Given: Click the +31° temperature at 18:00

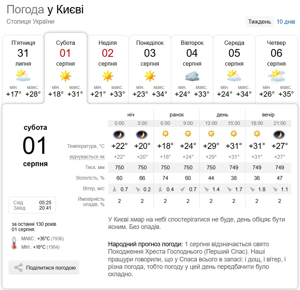Looking at the screenshot, I should (257, 146).
